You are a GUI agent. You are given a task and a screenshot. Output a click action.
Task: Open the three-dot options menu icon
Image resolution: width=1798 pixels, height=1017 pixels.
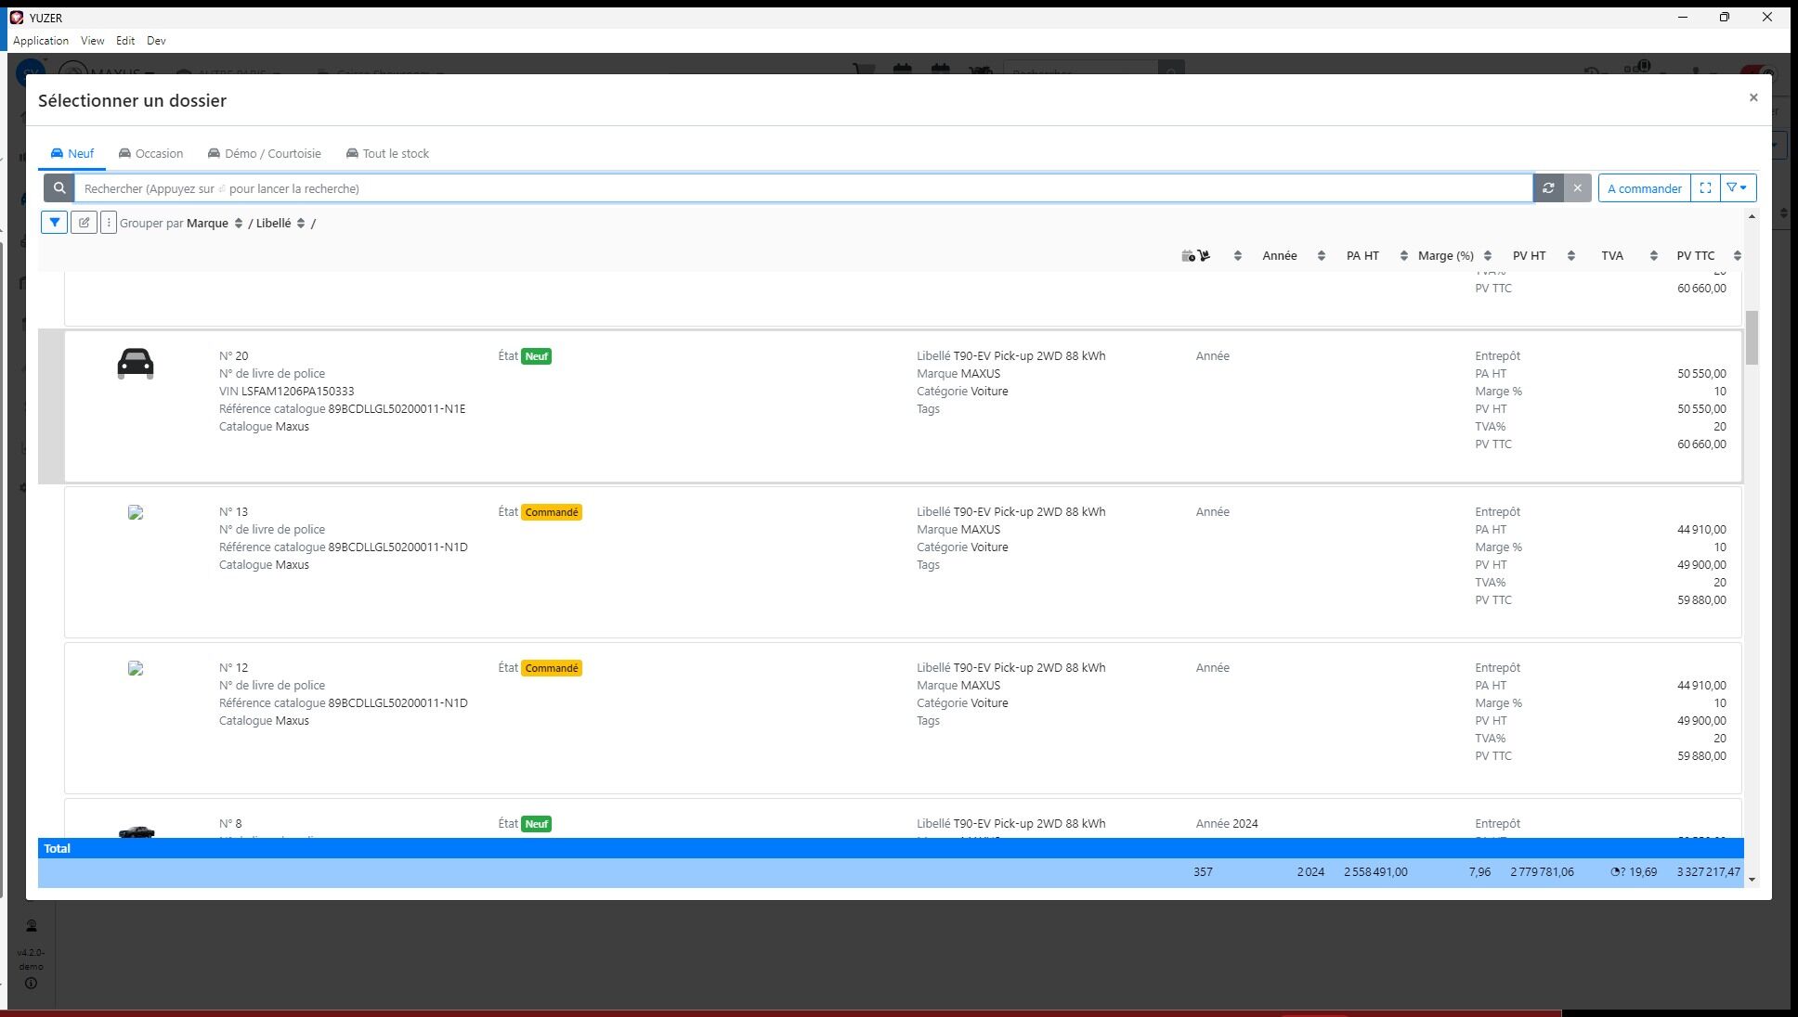(x=109, y=223)
